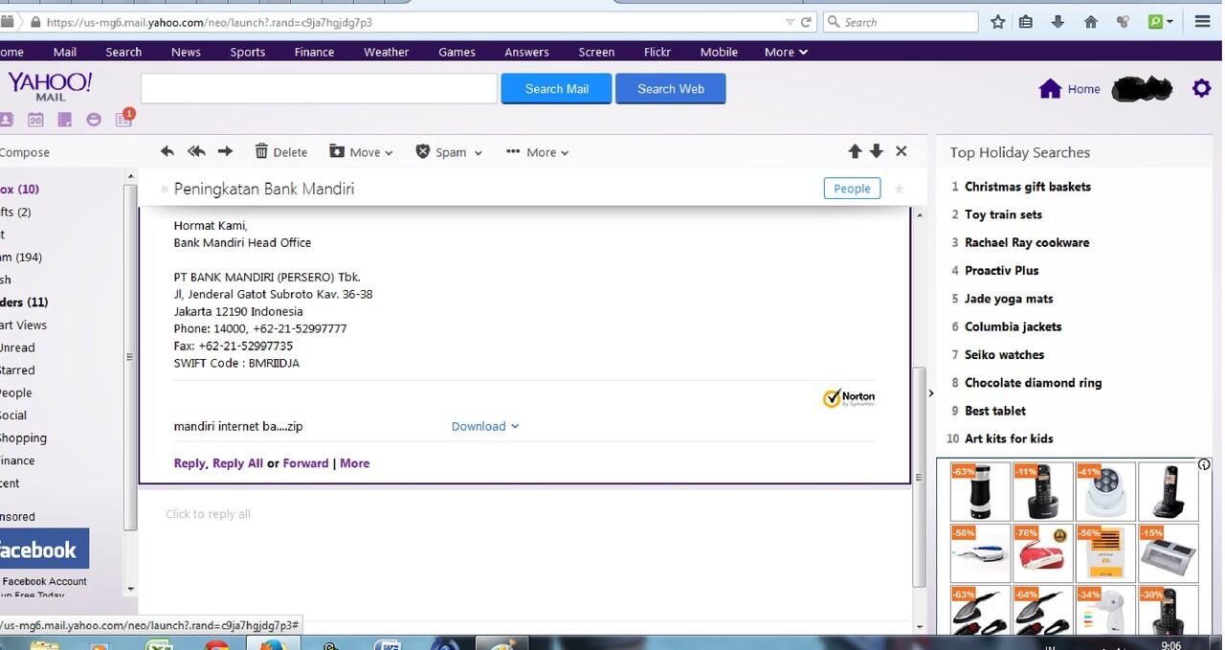This screenshot has width=1225, height=650.
Task: Delete the open message
Action: (x=280, y=151)
